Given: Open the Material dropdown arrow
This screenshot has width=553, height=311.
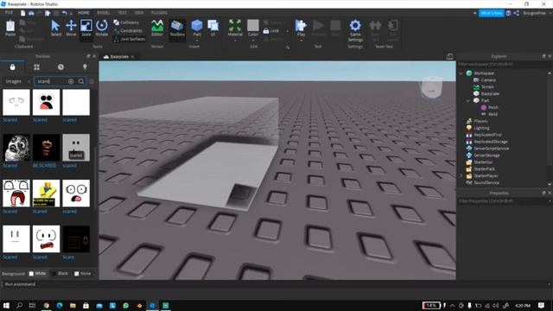Looking at the screenshot, I should pyautogui.click(x=235, y=41).
